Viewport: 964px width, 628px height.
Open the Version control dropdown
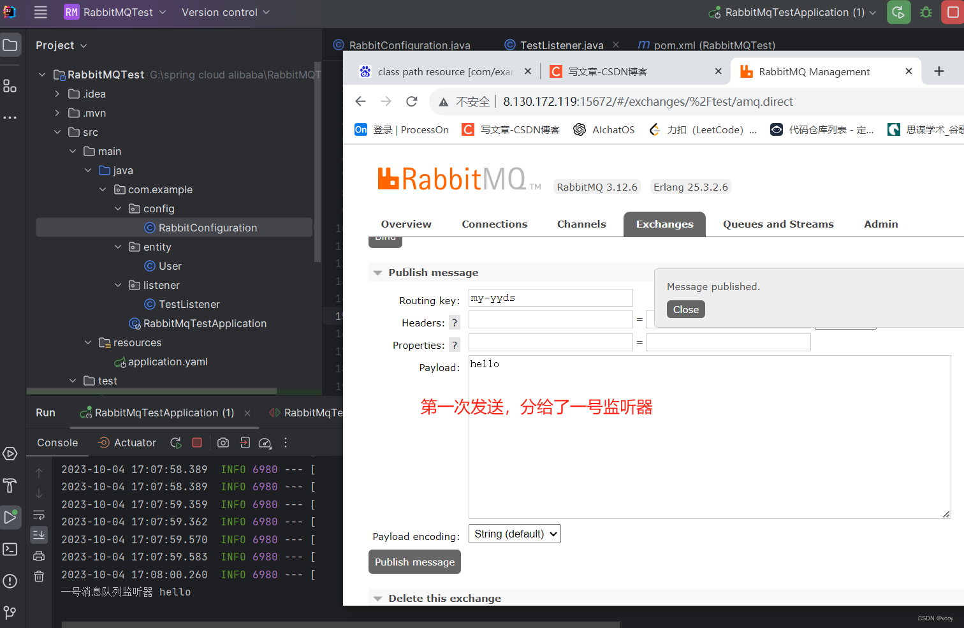click(x=226, y=12)
